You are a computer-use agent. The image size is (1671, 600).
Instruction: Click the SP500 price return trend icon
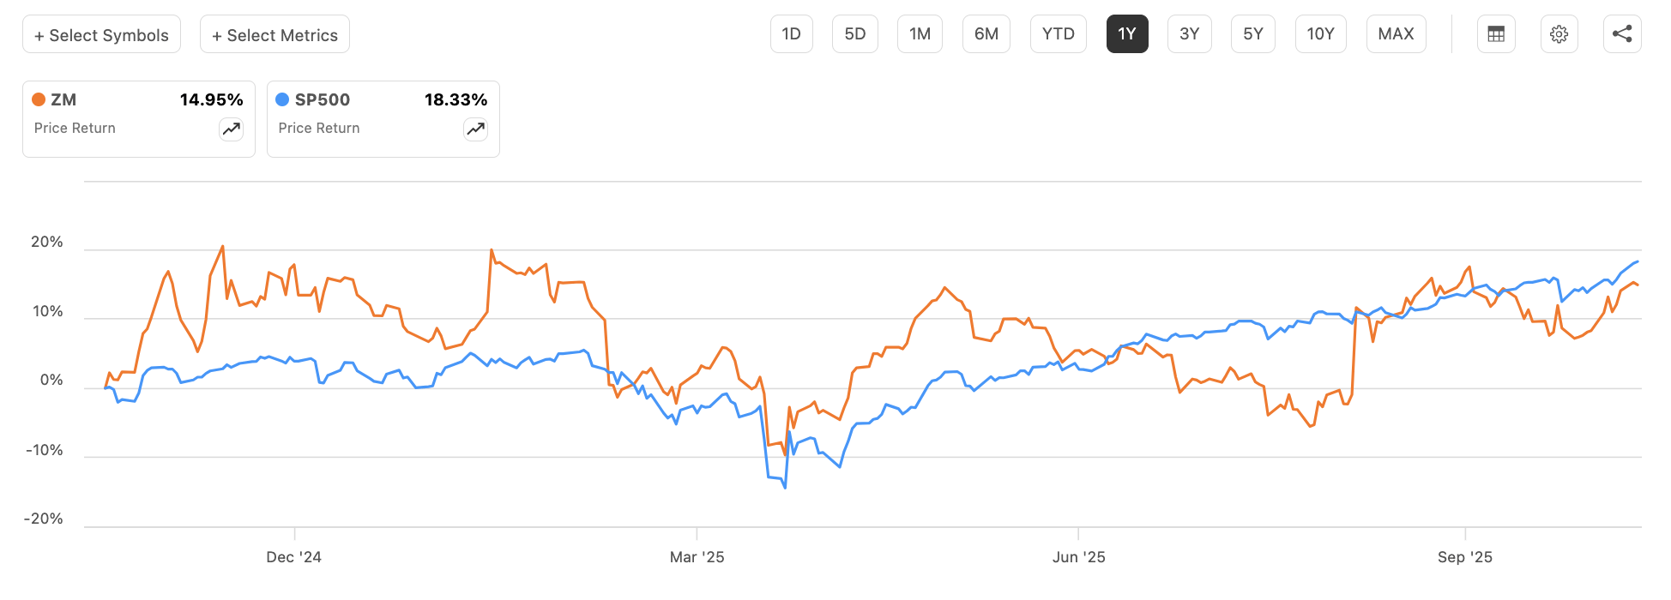(x=475, y=129)
